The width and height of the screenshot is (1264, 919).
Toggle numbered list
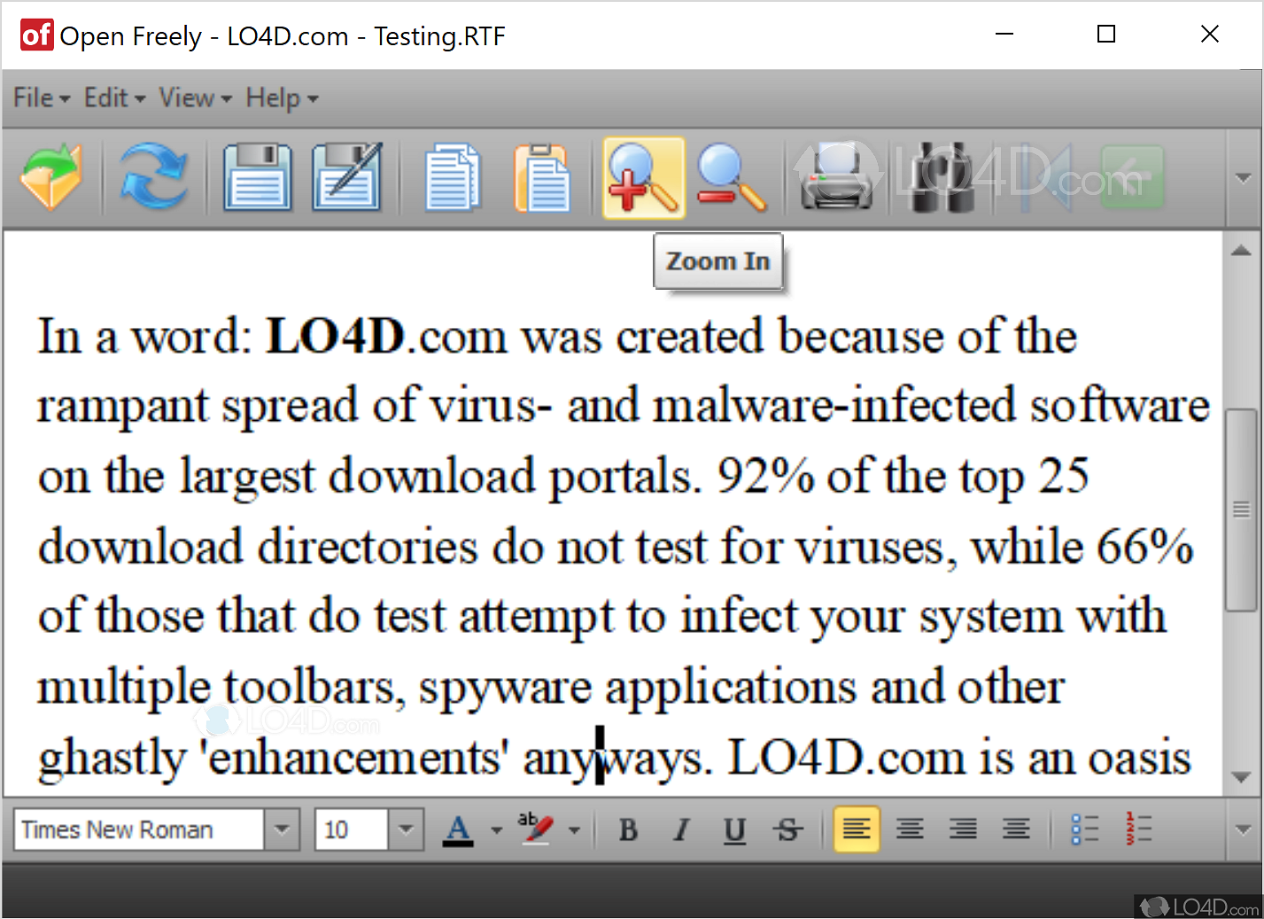(1138, 829)
